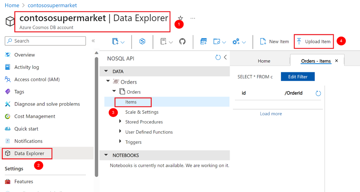
Task: Expand the Open Query dropdown arrow
Action: point(224,42)
